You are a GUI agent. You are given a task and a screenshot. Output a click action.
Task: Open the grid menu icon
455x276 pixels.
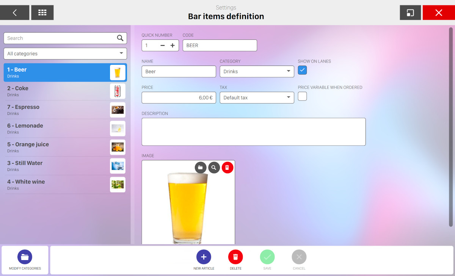[x=42, y=13]
